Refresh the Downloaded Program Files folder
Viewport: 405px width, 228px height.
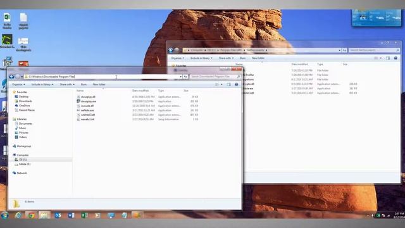185,77
